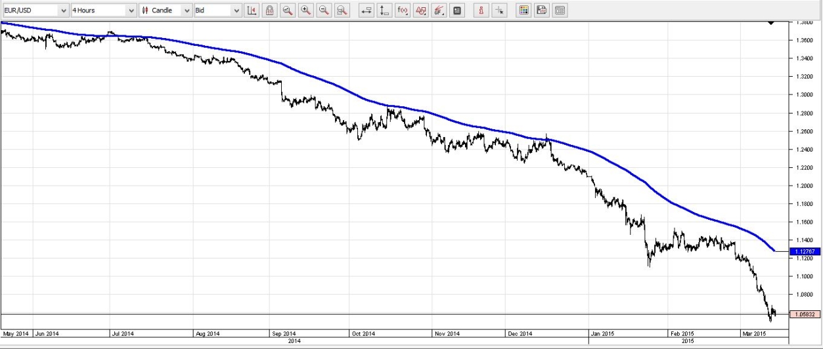Click the magnifier zoom-to-area icon
Screen dimensions: 823x349
[288, 10]
